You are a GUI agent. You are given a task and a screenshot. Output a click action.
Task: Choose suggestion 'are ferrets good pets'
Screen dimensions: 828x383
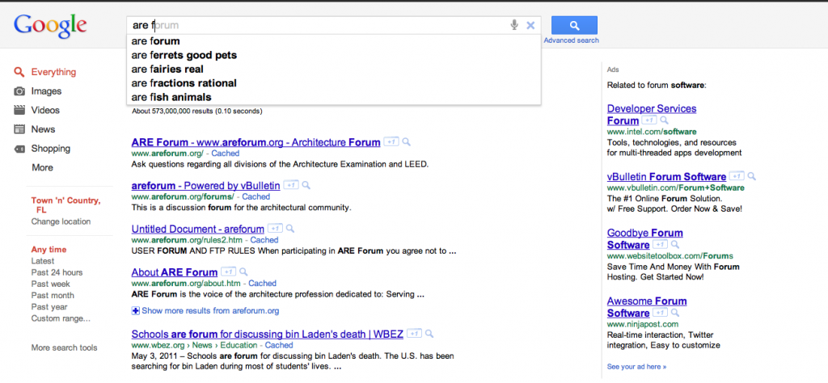334,56
